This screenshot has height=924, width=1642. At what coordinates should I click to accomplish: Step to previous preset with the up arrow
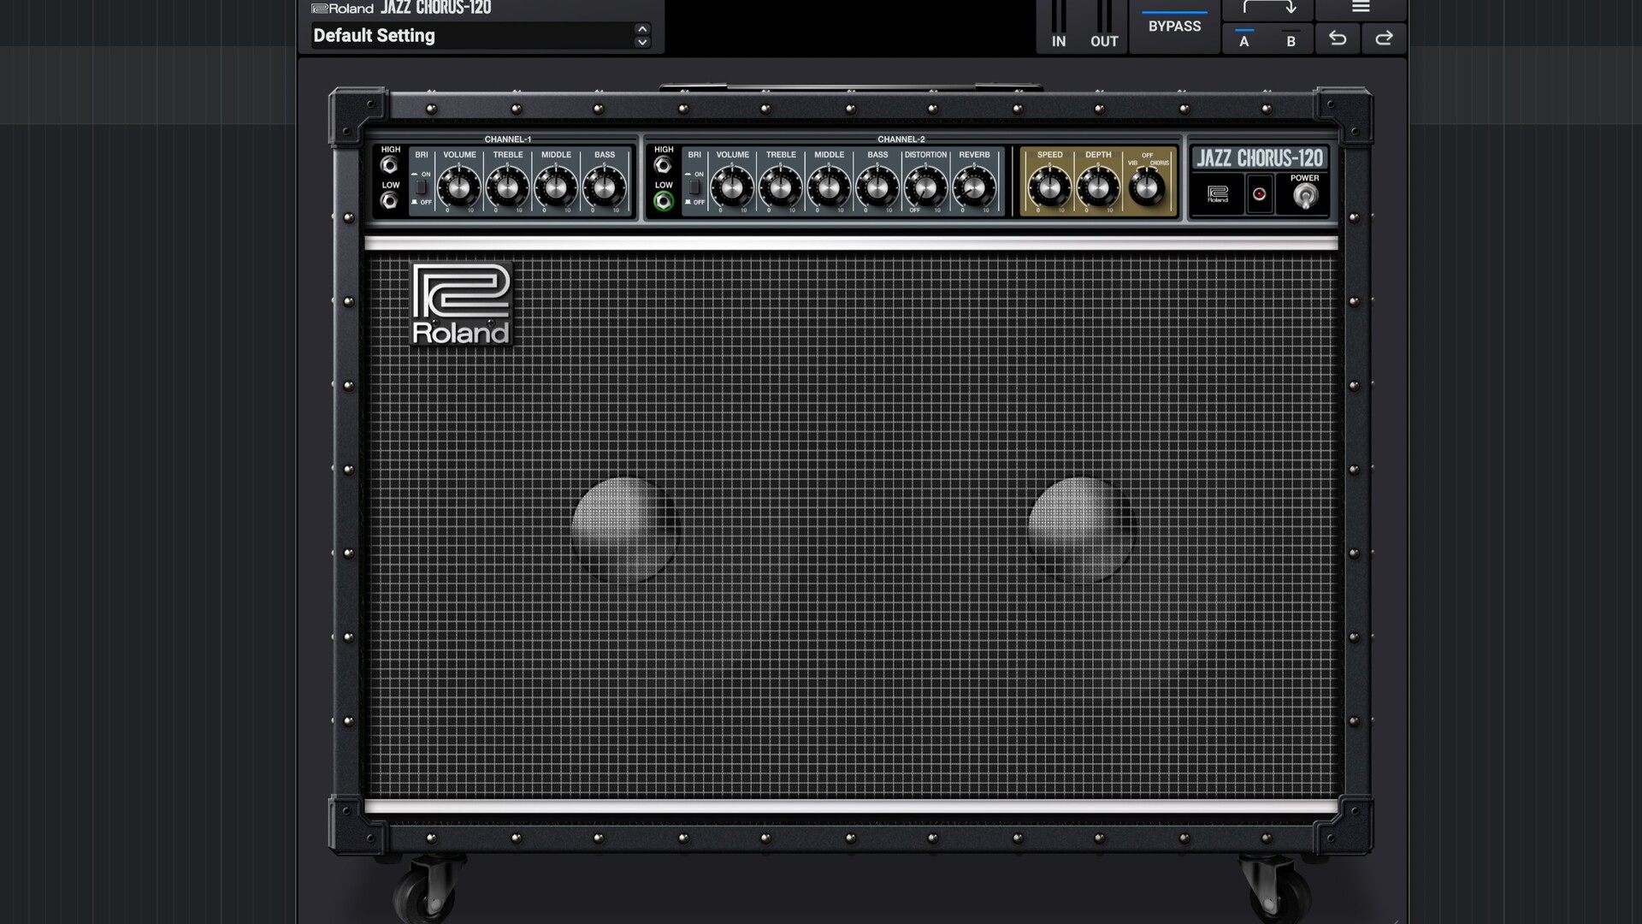coord(642,29)
